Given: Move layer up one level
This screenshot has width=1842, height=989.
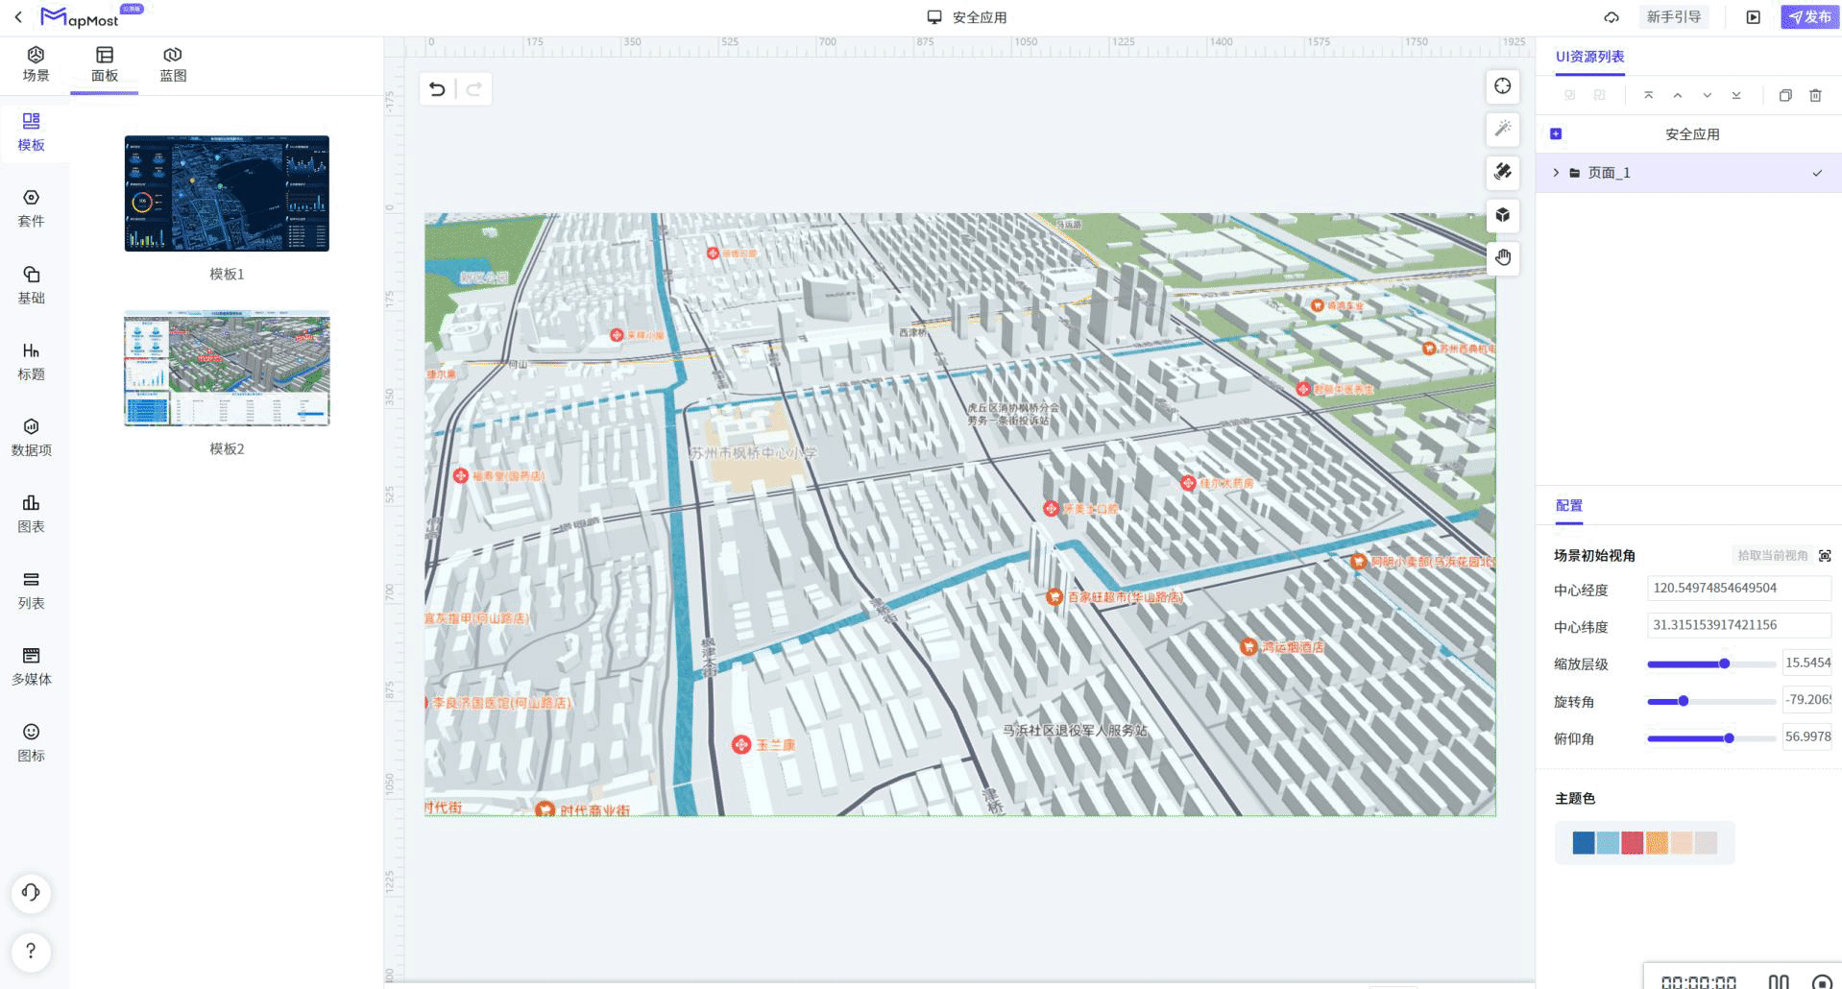Looking at the screenshot, I should pos(1678,95).
